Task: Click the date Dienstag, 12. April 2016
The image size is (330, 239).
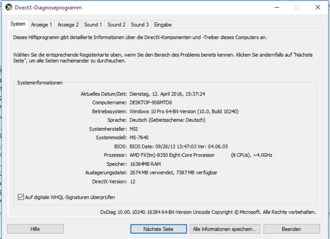Action: [x=167, y=94]
